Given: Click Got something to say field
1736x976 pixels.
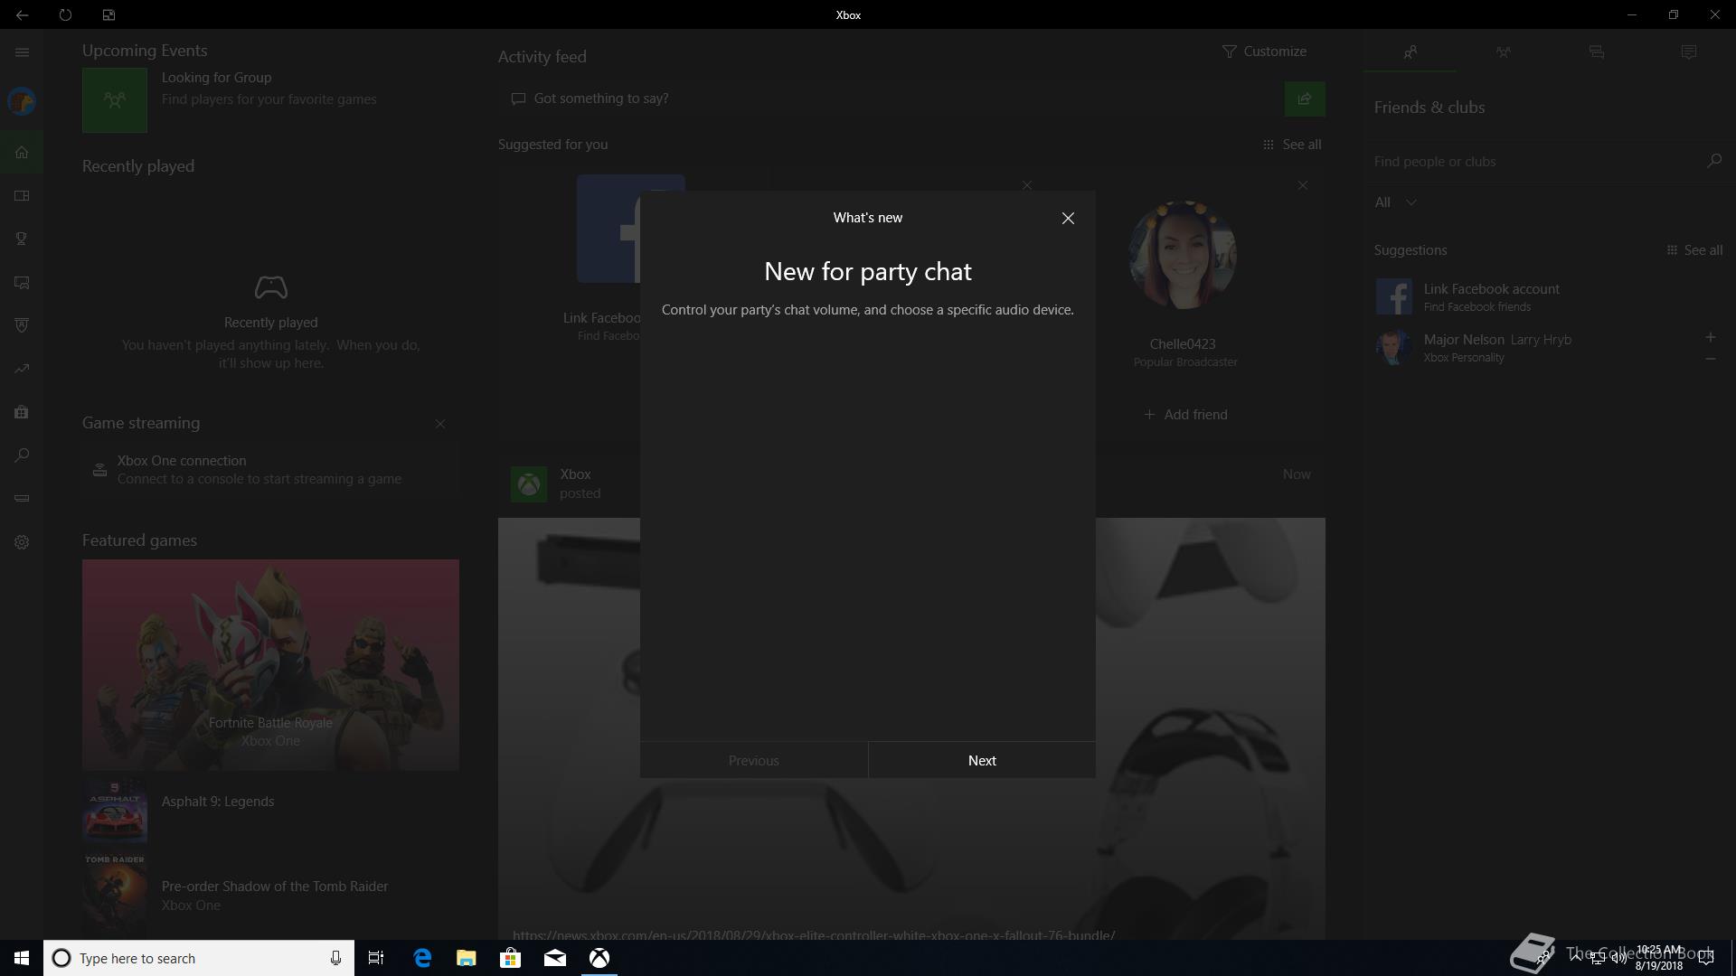Looking at the screenshot, I should (x=890, y=99).
